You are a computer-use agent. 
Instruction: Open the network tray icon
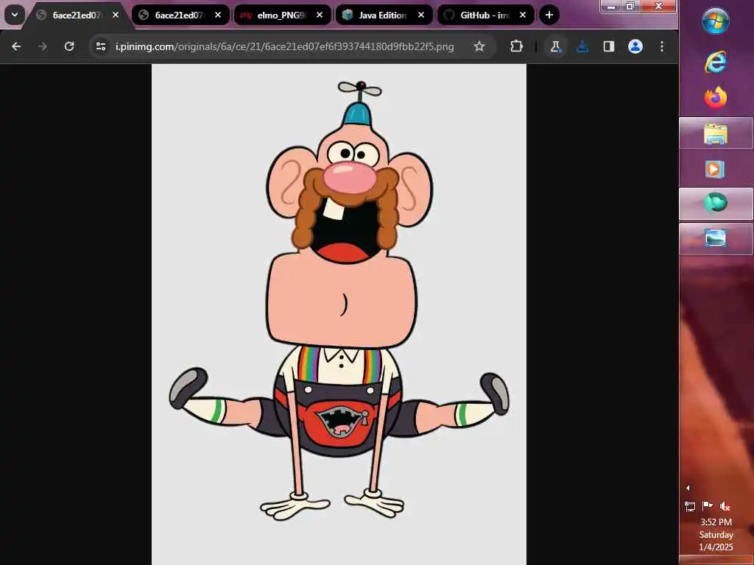pos(689,506)
